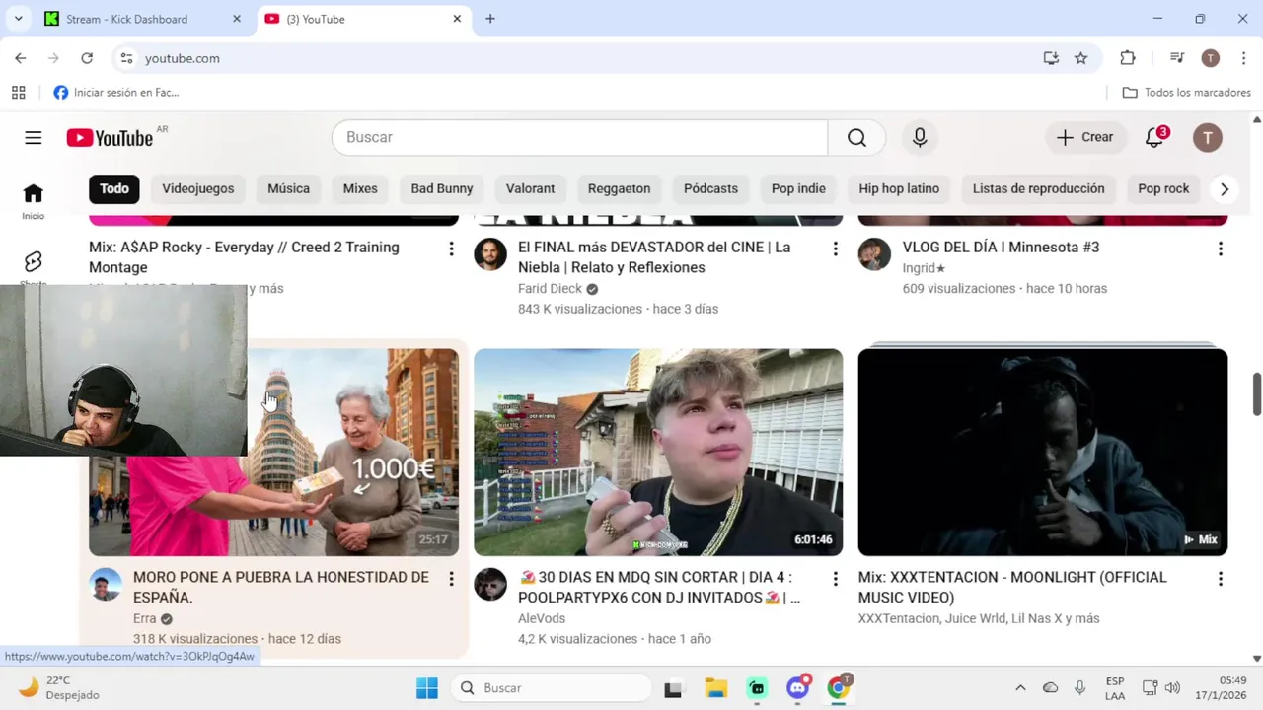Select the Reggaeton filter chip
This screenshot has height=710, width=1263.
point(619,188)
